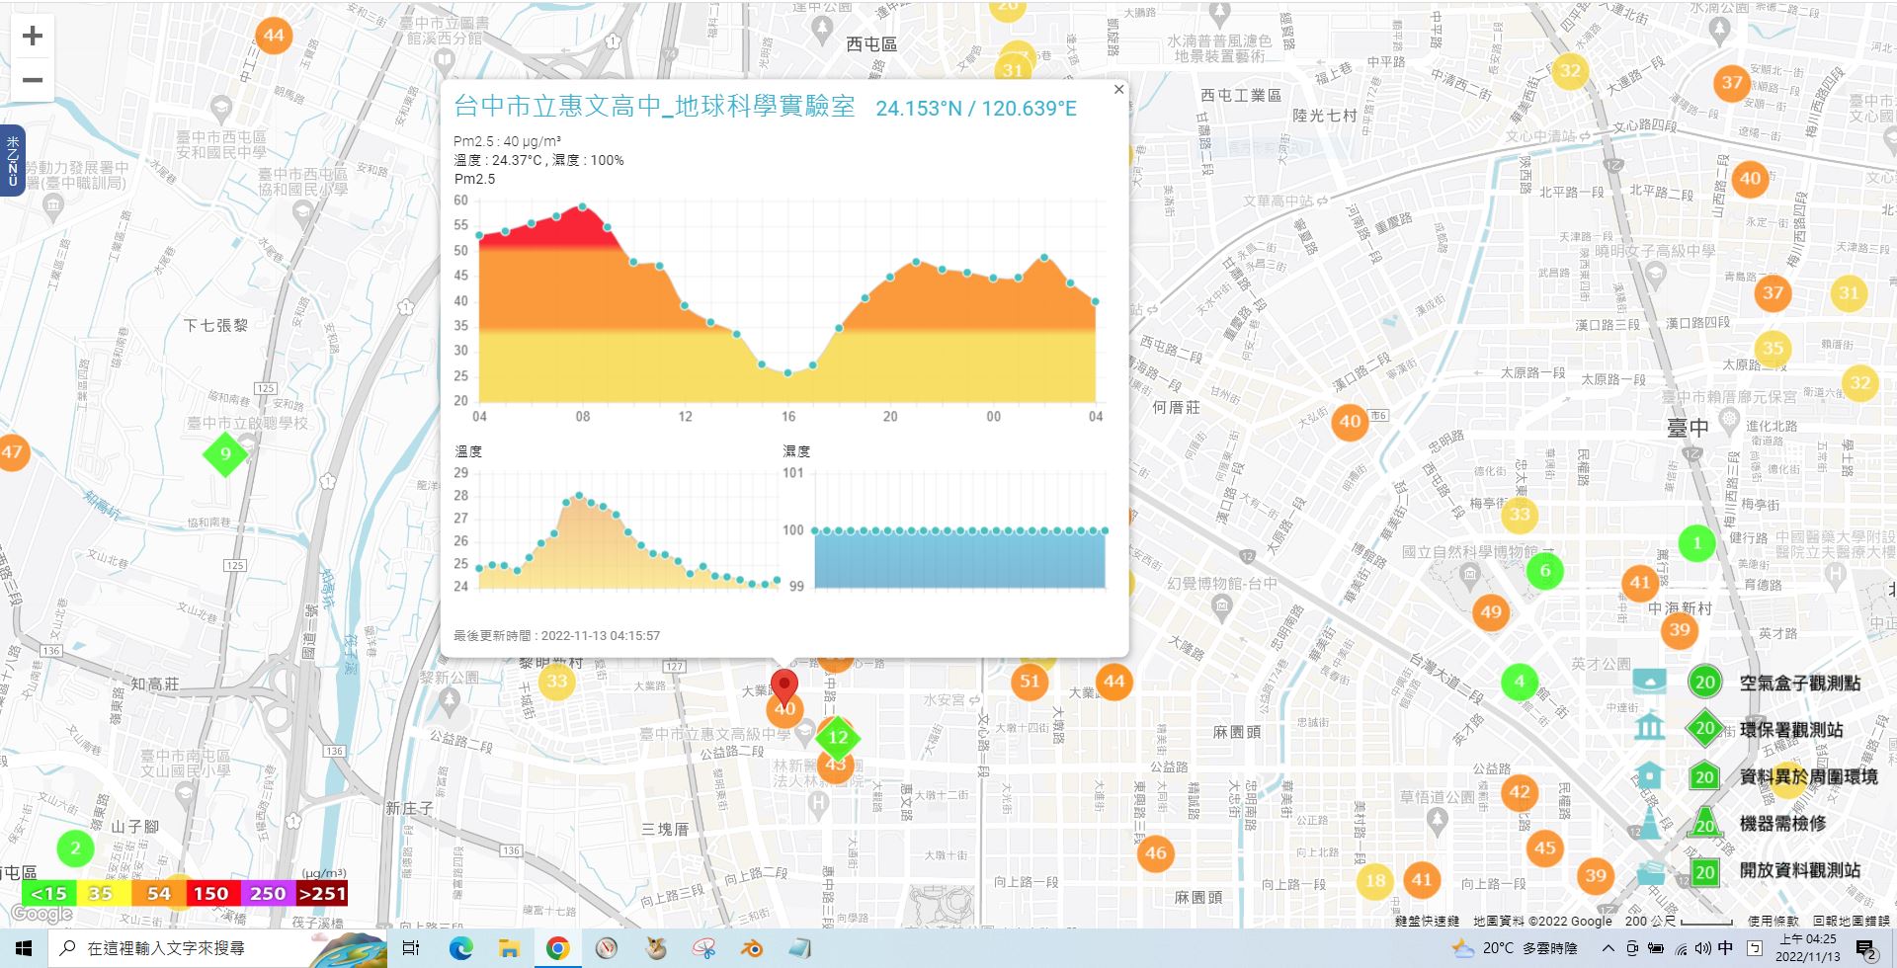Screen dimensions: 1897x968
Task: Open the blue side tab on the left edge
Action: coord(12,161)
